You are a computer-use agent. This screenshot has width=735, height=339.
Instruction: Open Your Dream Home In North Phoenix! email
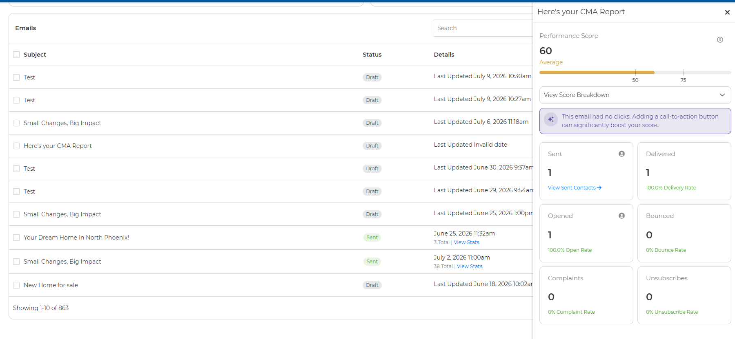point(76,238)
